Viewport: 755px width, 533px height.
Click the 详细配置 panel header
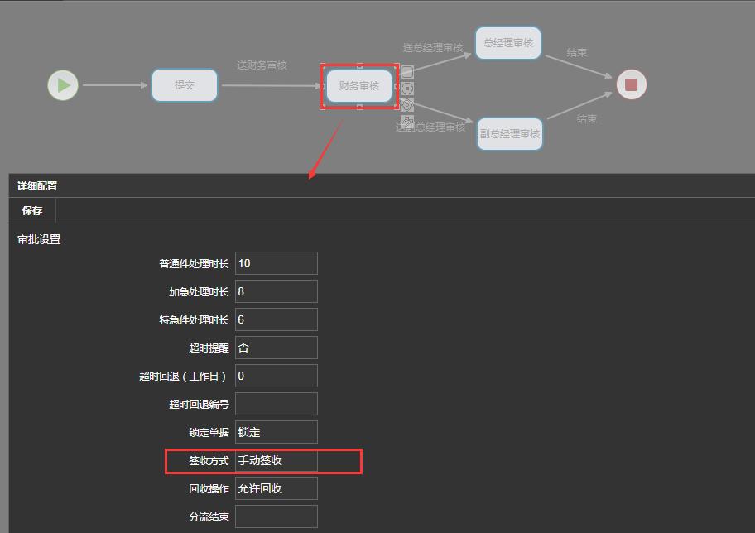pos(37,186)
